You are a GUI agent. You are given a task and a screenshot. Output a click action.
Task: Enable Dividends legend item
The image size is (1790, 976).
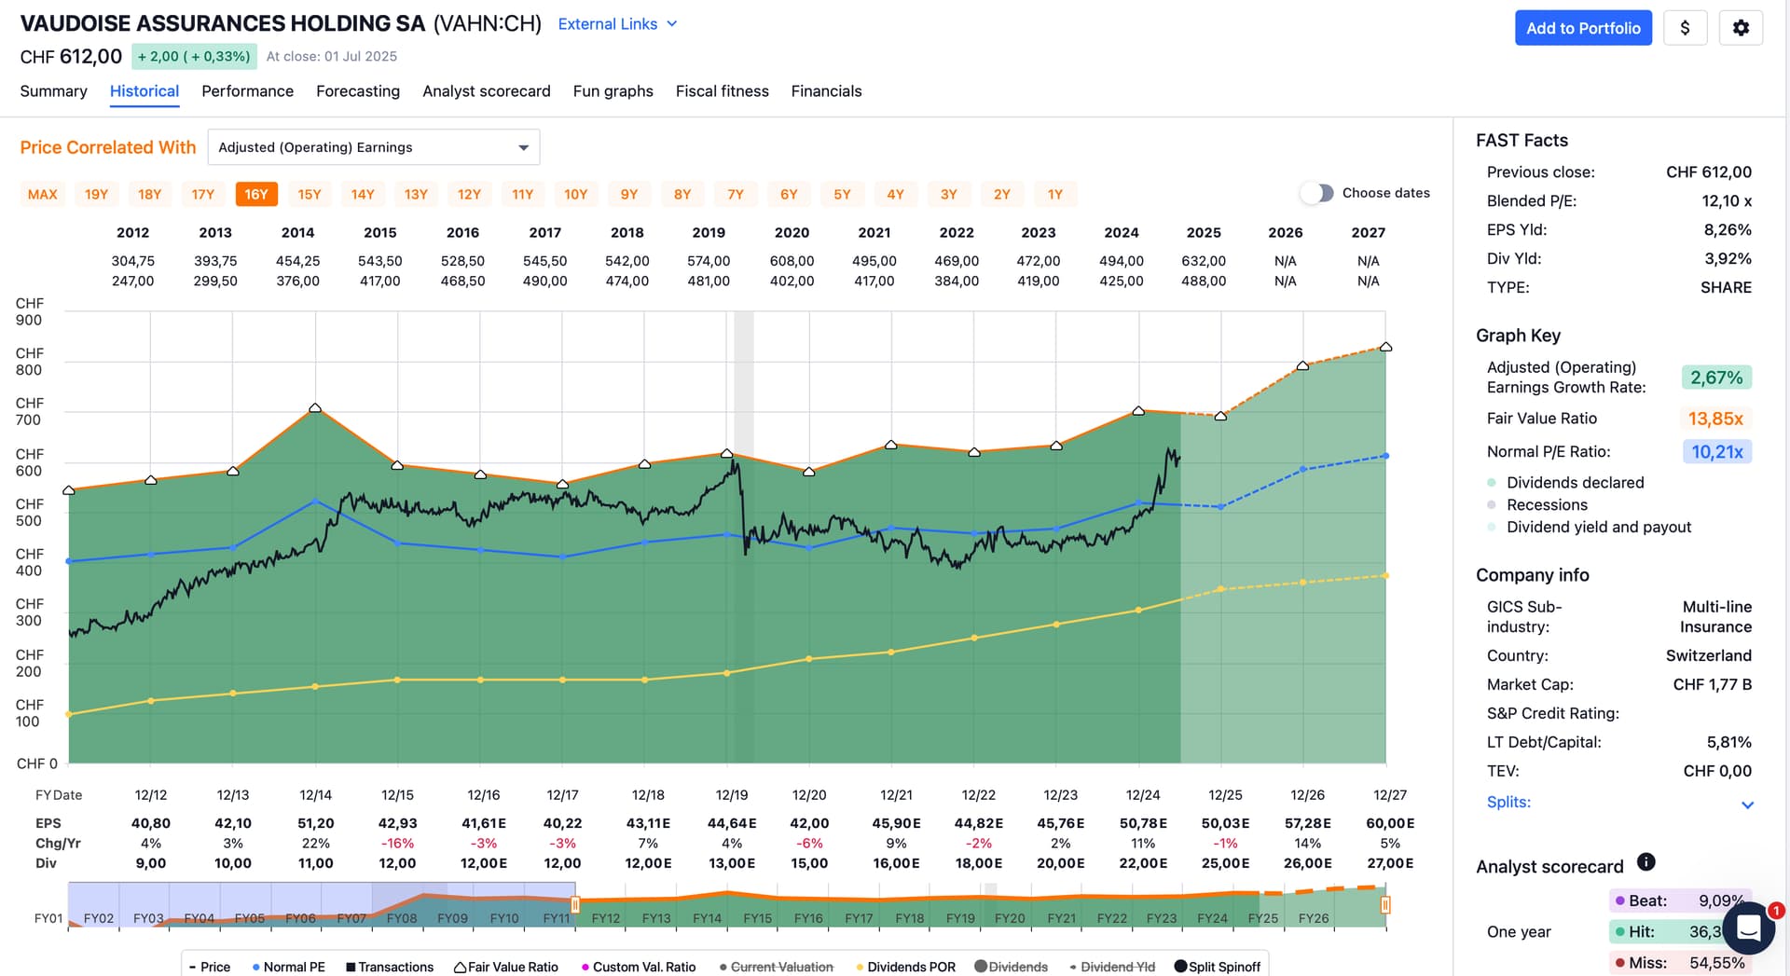coord(1011,967)
